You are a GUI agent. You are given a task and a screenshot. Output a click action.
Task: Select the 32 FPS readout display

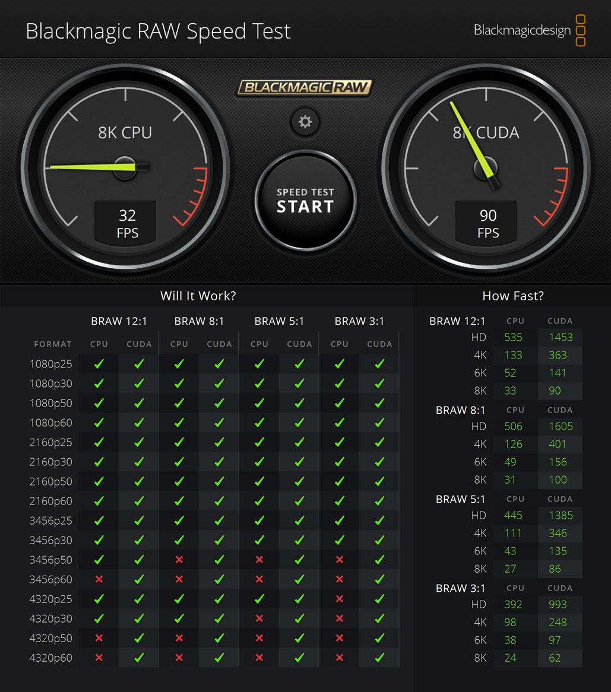125,222
